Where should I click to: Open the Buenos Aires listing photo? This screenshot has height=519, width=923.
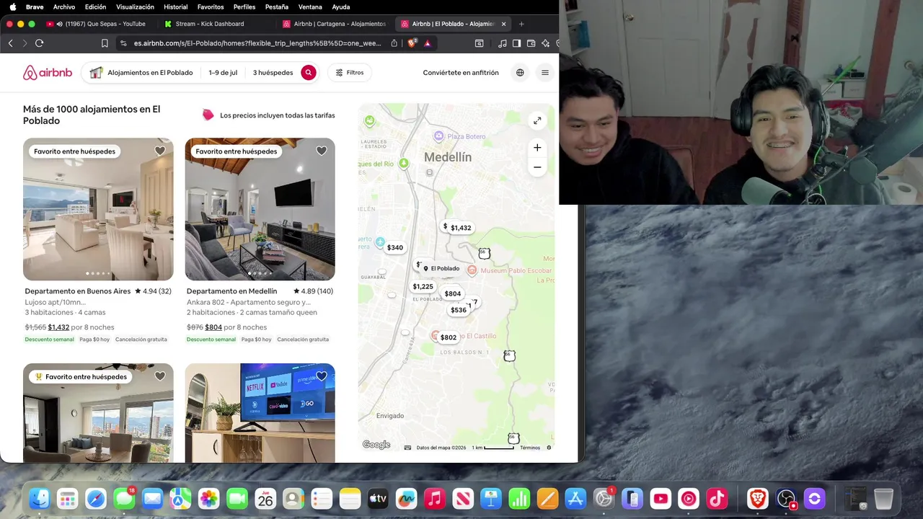[98, 209]
